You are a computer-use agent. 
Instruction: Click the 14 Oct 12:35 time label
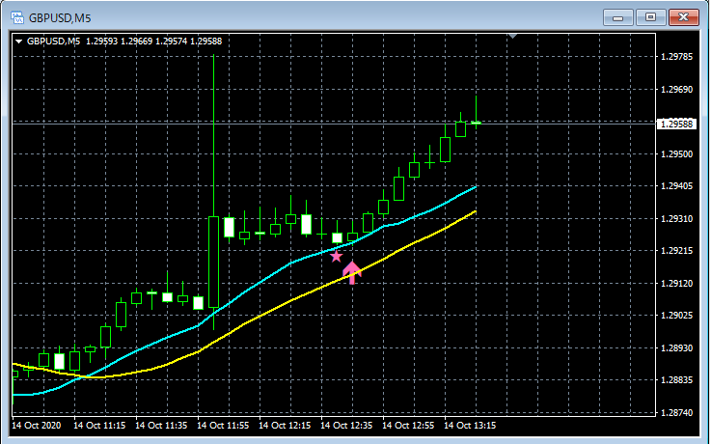(x=346, y=426)
